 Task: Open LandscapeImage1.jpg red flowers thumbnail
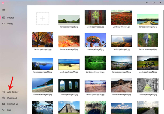(x=121, y=17)
